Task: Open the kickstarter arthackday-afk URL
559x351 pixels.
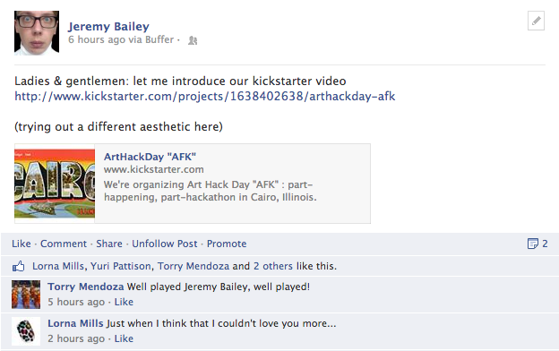Action: [x=205, y=96]
